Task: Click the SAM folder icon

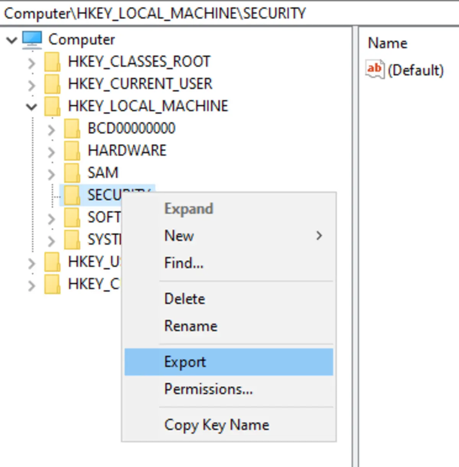Action: point(72,173)
